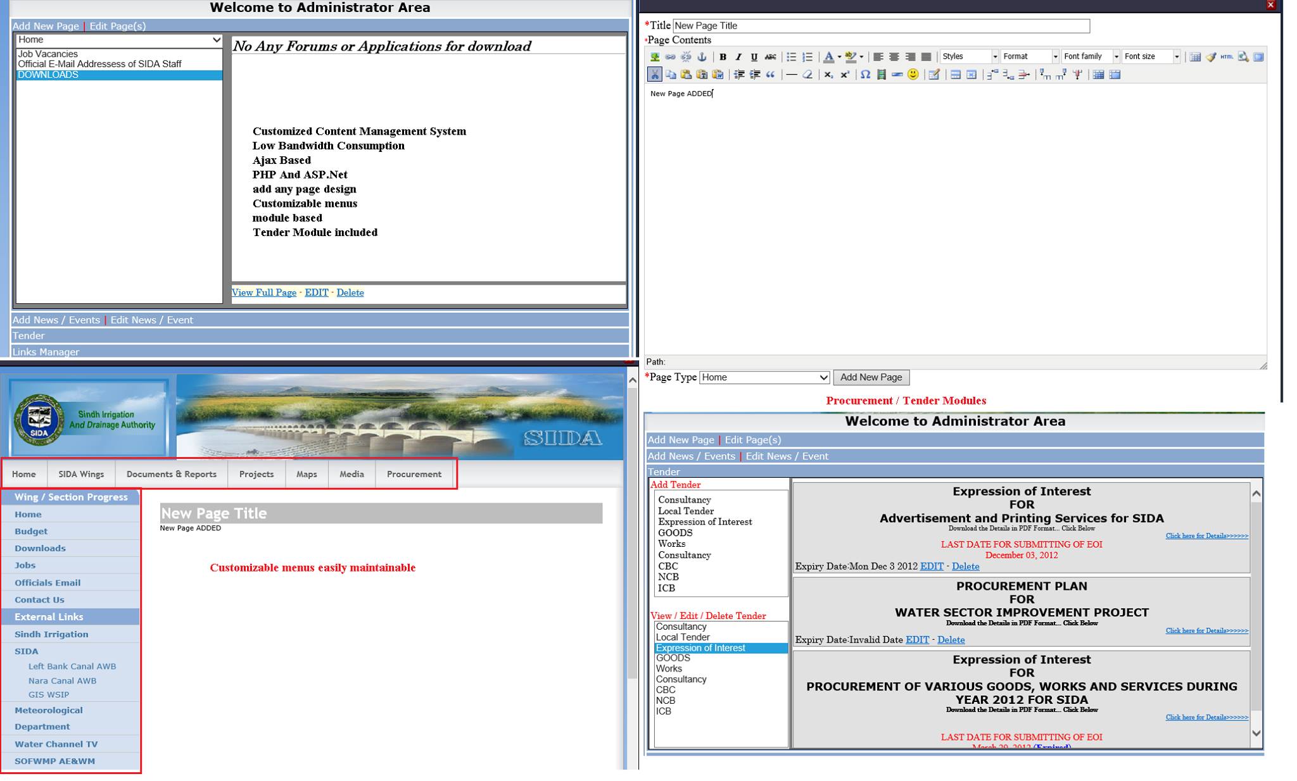This screenshot has height=781, width=1297.
Task: Click the View Full Page link
Action: pos(264,292)
